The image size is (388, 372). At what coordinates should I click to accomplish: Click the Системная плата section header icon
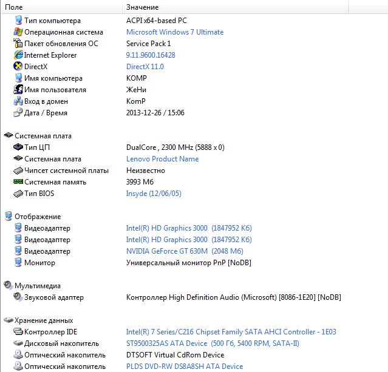tap(9, 135)
